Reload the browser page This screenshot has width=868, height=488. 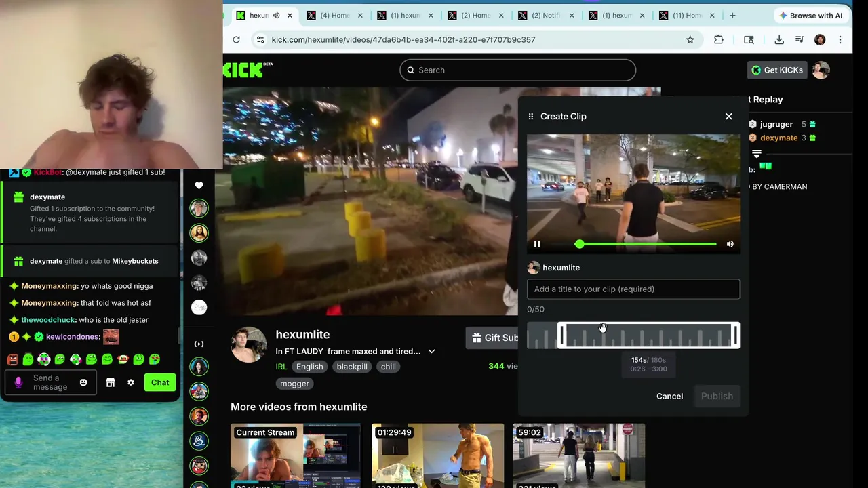236,39
